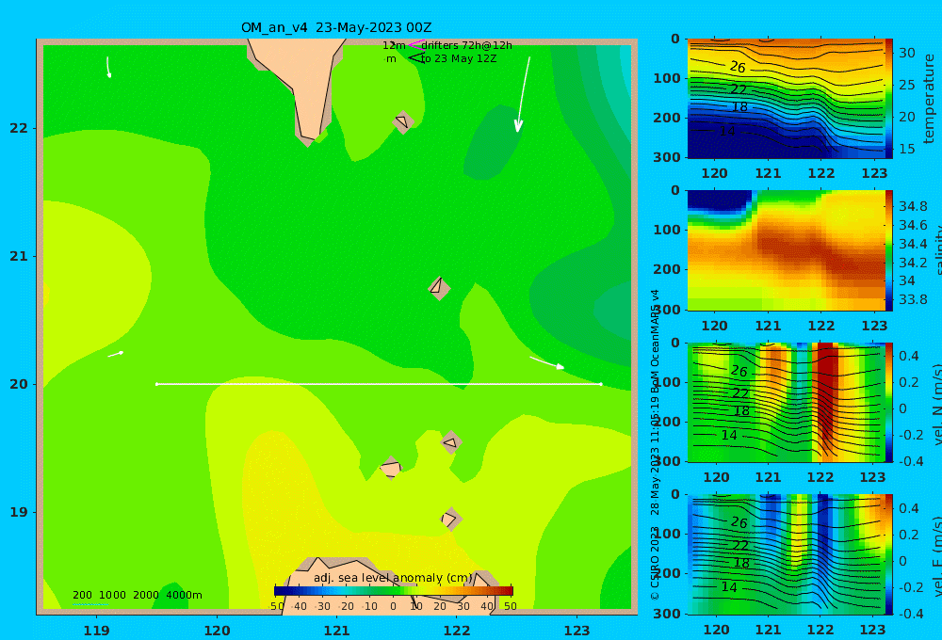Screen dimensions: 942x640
Task: Click the long white current arrow near 122.5E
Action: (522, 94)
